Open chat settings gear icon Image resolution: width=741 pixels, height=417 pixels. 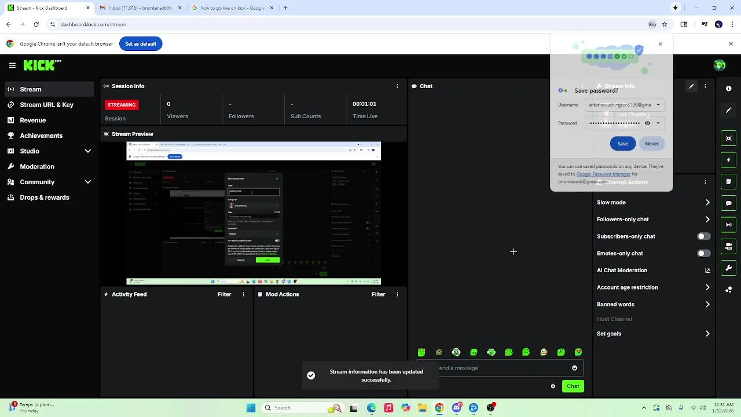pos(553,386)
